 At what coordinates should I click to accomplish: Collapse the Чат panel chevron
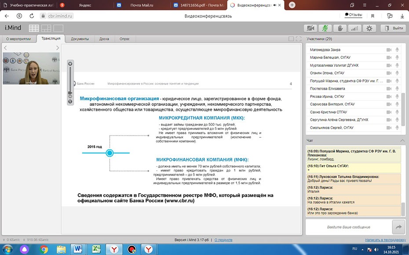point(402,140)
